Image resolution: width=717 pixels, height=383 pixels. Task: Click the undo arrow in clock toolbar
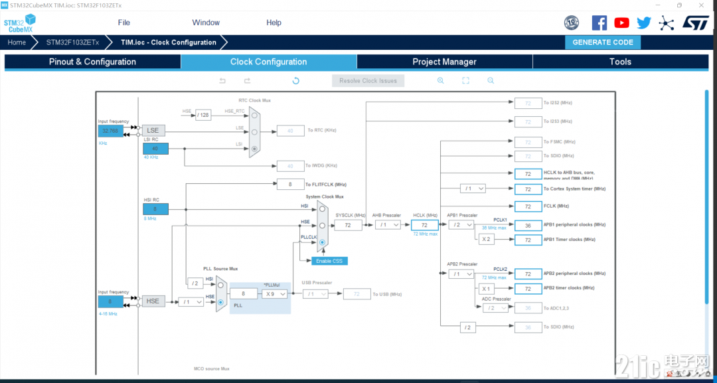(222, 81)
